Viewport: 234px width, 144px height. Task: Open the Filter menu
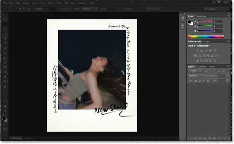coord(59,3)
